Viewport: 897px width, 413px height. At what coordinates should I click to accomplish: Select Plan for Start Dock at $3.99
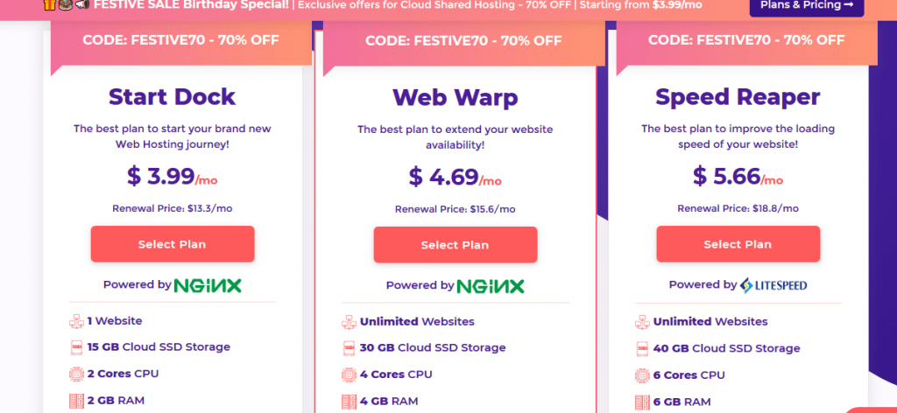(172, 244)
